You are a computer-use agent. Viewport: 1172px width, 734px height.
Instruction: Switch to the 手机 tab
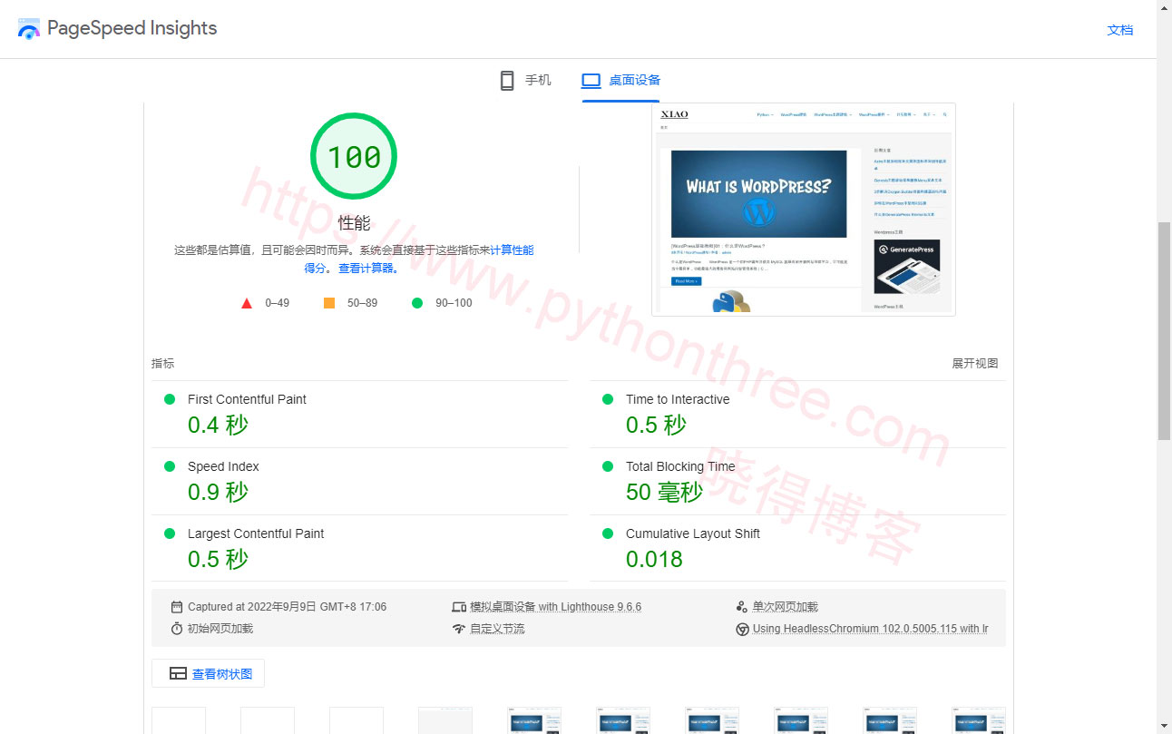point(537,81)
